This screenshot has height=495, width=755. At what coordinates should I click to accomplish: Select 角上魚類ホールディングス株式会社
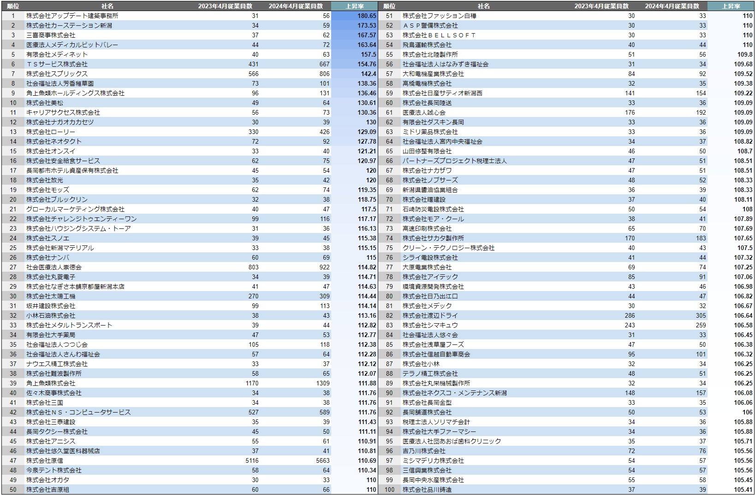tap(75, 93)
